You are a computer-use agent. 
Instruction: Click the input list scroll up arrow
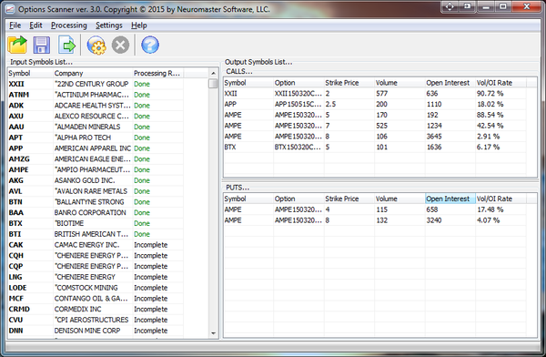coord(214,73)
